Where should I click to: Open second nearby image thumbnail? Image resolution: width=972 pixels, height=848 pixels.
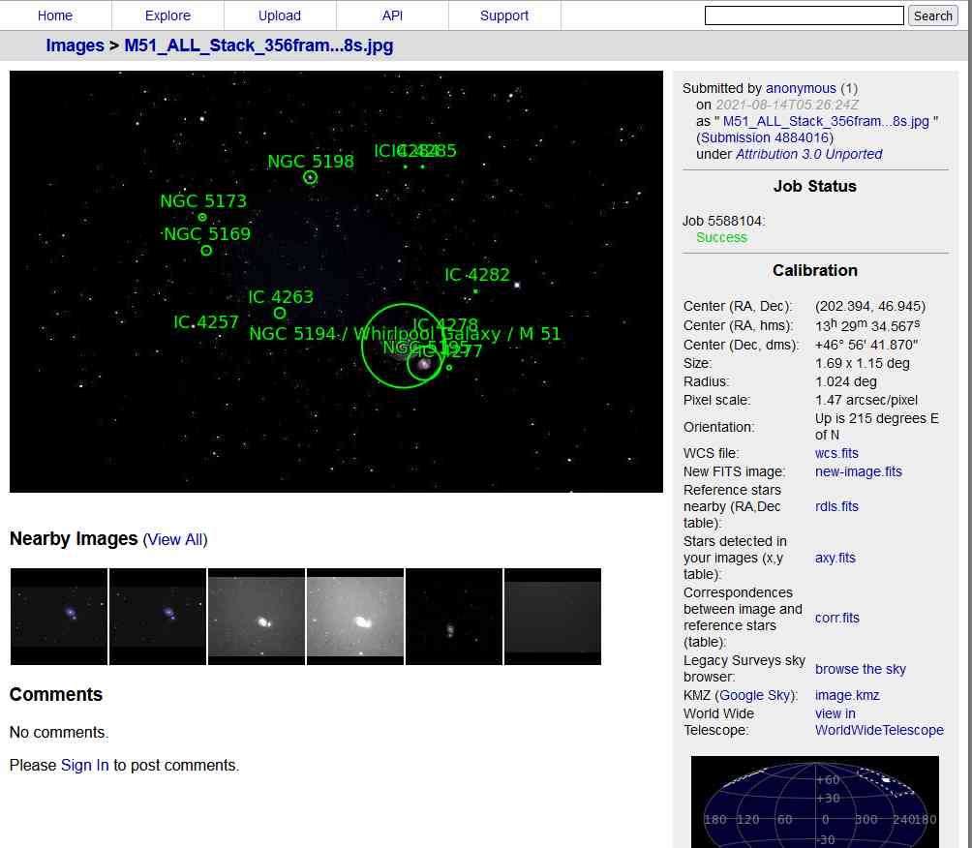158,617
